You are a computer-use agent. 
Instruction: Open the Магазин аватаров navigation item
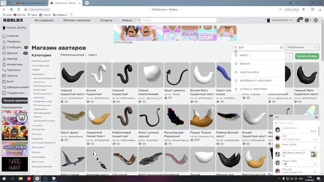pyautogui.click(x=76, y=20)
